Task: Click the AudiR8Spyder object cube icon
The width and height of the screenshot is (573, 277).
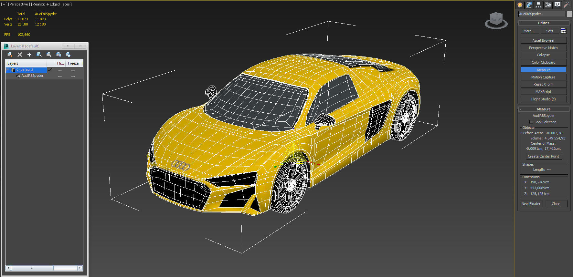Action: (x=18, y=76)
